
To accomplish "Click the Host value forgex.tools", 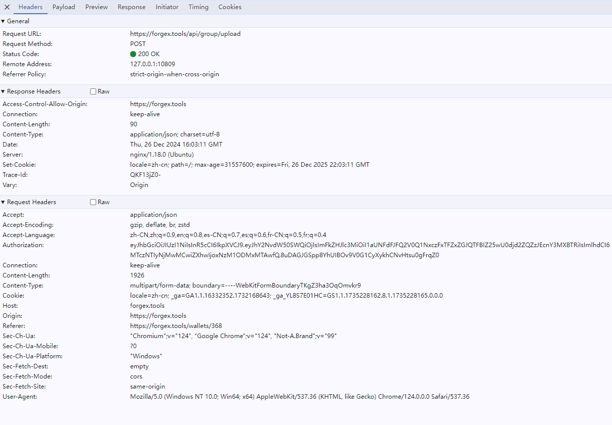I will pos(147,306).
